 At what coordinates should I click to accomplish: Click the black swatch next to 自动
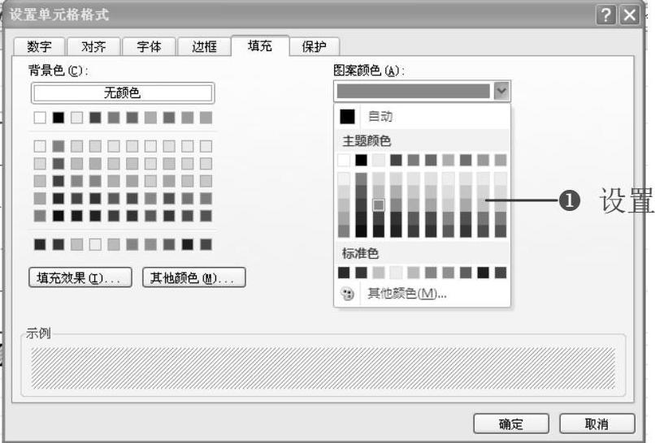tap(347, 116)
